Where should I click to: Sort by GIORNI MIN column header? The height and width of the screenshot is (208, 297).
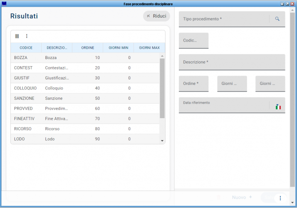click(x=118, y=48)
